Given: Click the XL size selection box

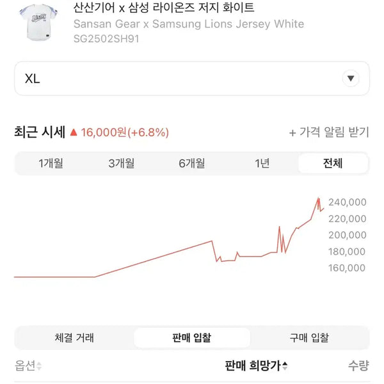Looking at the screenshot, I should [x=192, y=78].
